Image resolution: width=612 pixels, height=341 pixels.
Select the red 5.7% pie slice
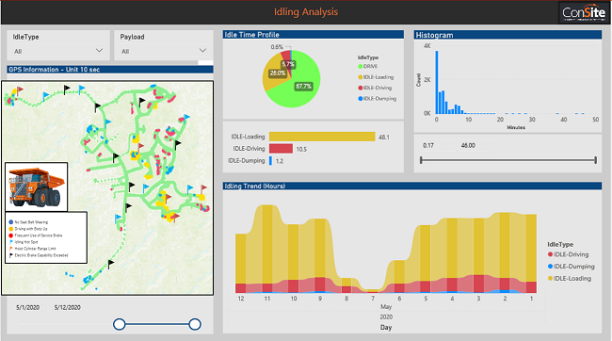287,56
